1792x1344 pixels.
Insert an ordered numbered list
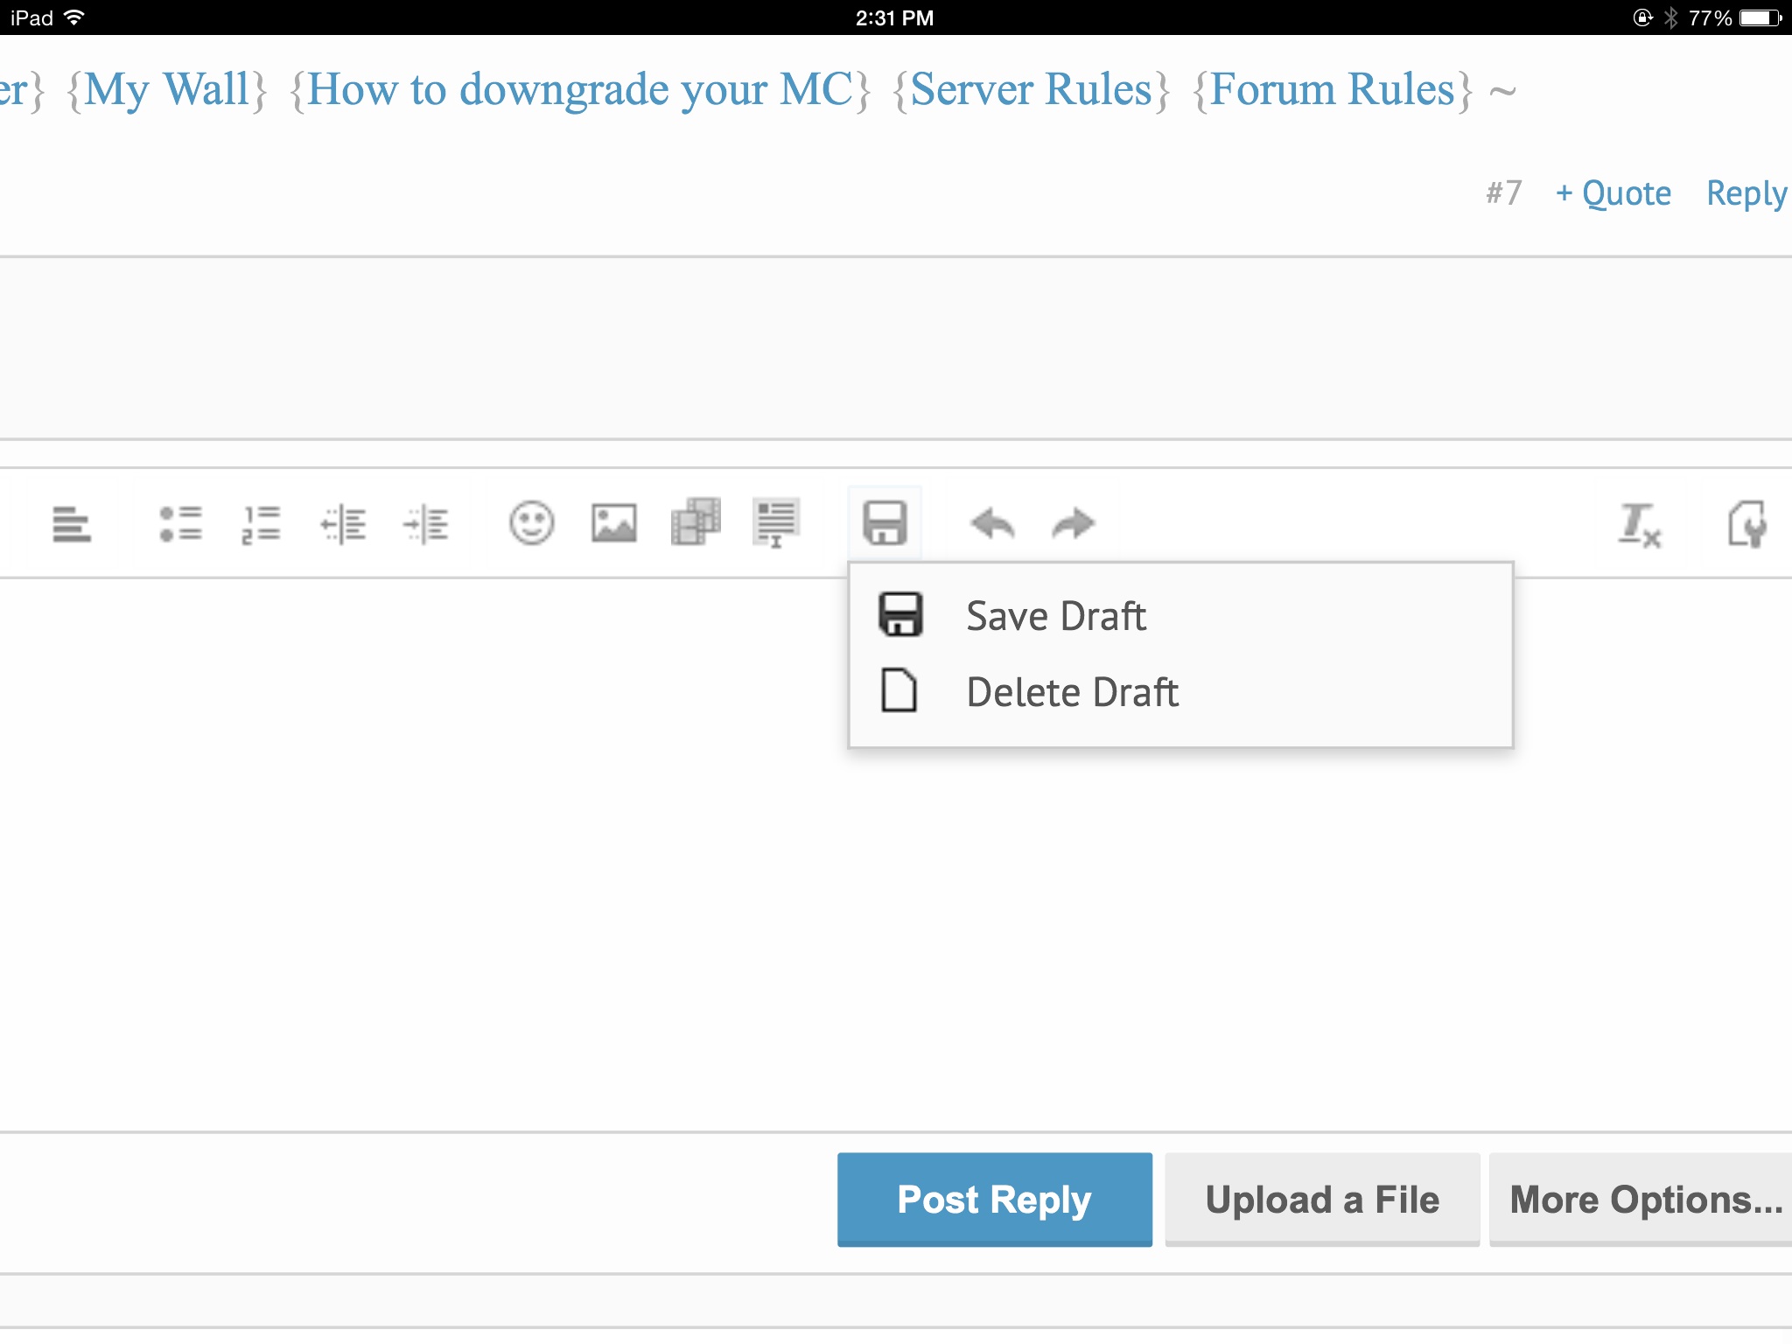pos(261,524)
